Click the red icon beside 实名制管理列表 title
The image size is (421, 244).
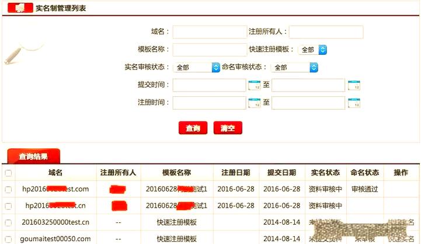[x=20, y=8]
